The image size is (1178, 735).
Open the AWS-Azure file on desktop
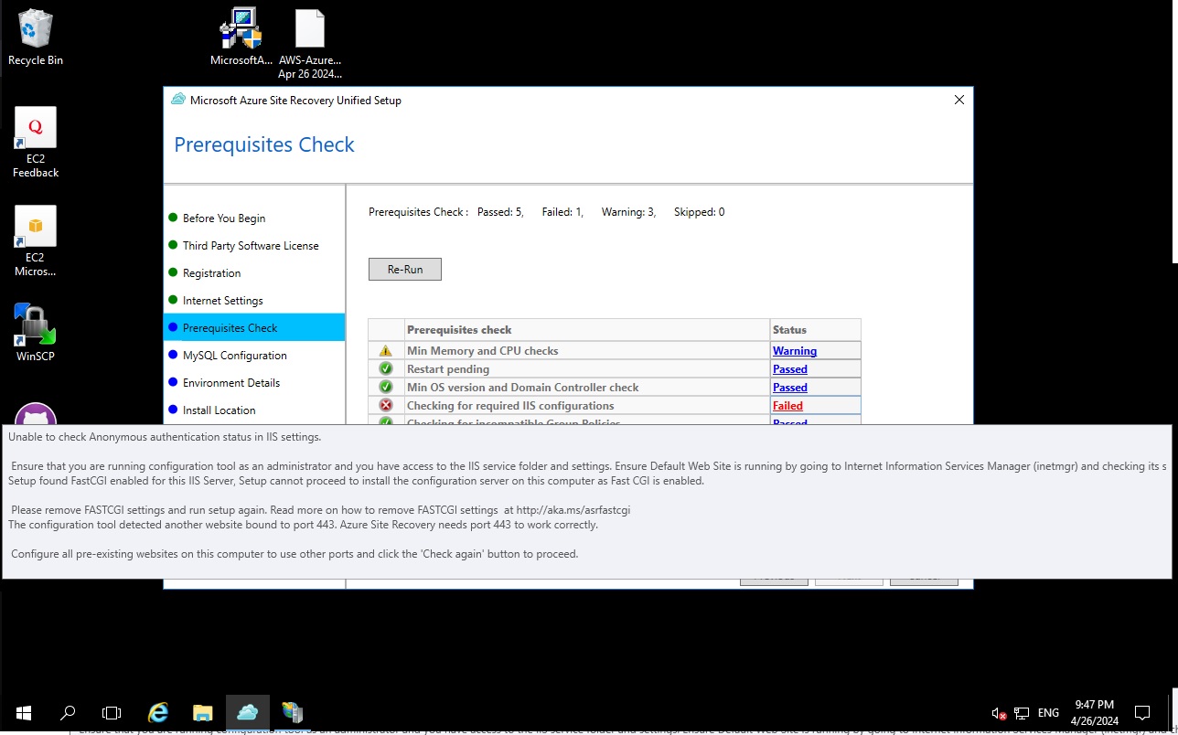pos(310,37)
